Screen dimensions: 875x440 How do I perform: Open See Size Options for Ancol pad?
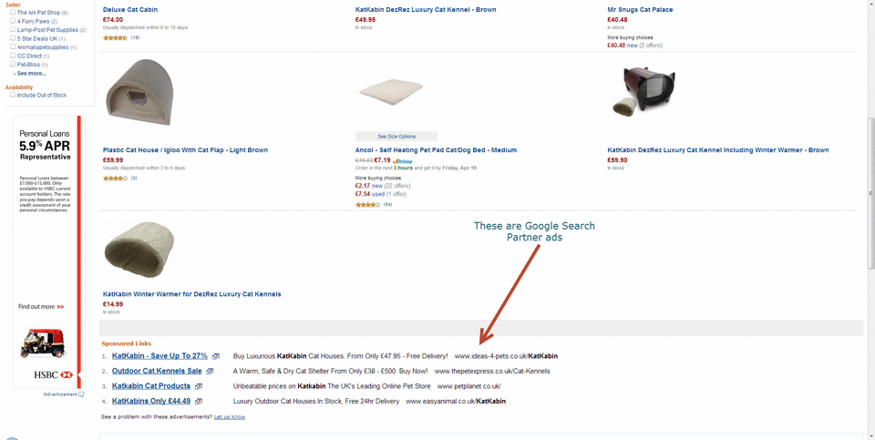coord(396,137)
